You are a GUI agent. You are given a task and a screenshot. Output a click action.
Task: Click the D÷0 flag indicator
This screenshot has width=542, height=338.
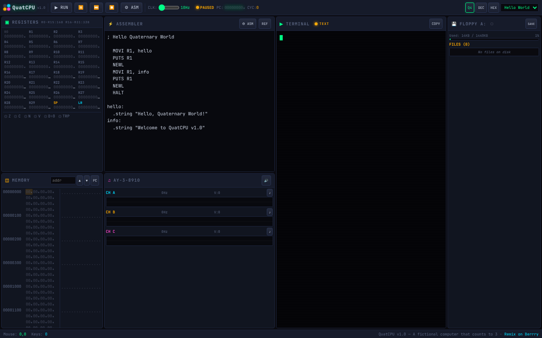[50, 116]
